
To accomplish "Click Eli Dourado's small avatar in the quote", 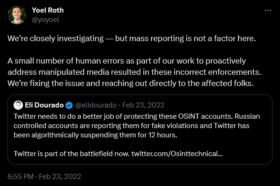I will click(x=18, y=105).
